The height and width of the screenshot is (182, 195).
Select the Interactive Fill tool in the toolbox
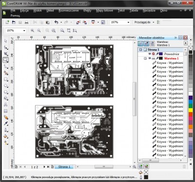pyautogui.click(x=6, y=142)
